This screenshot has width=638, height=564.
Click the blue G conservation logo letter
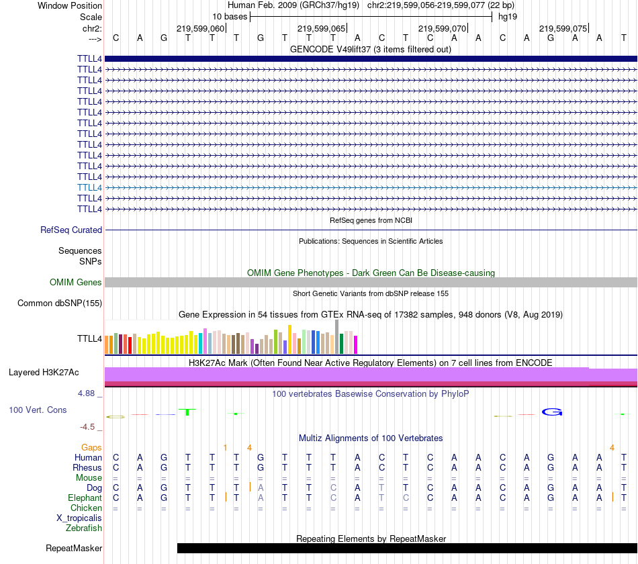click(x=552, y=412)
